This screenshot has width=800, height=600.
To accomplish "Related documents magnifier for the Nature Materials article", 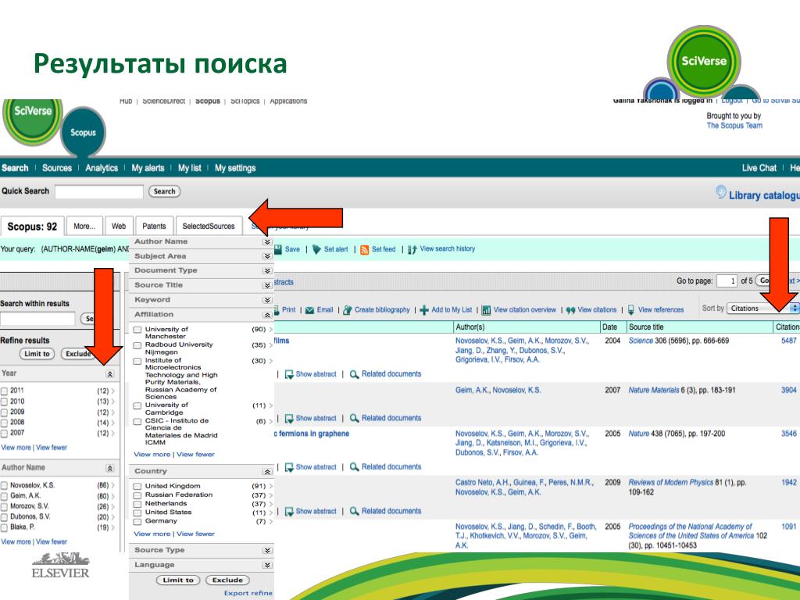I will (354, 419).
